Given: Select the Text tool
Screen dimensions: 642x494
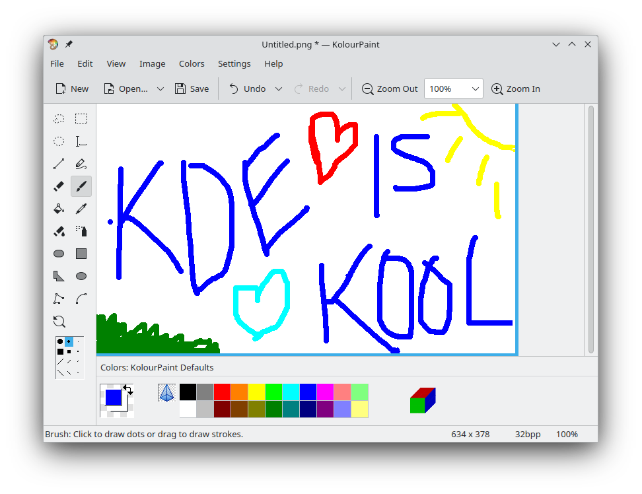Looking at the screenshot, I should tap(81, 141).
